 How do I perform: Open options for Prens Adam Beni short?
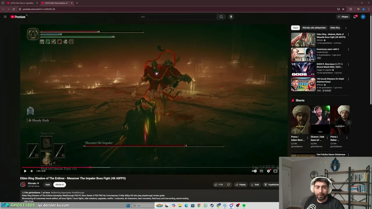pyautogui.click(x=307, y=138)
